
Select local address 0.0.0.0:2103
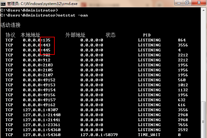click(x=38, y=65)
